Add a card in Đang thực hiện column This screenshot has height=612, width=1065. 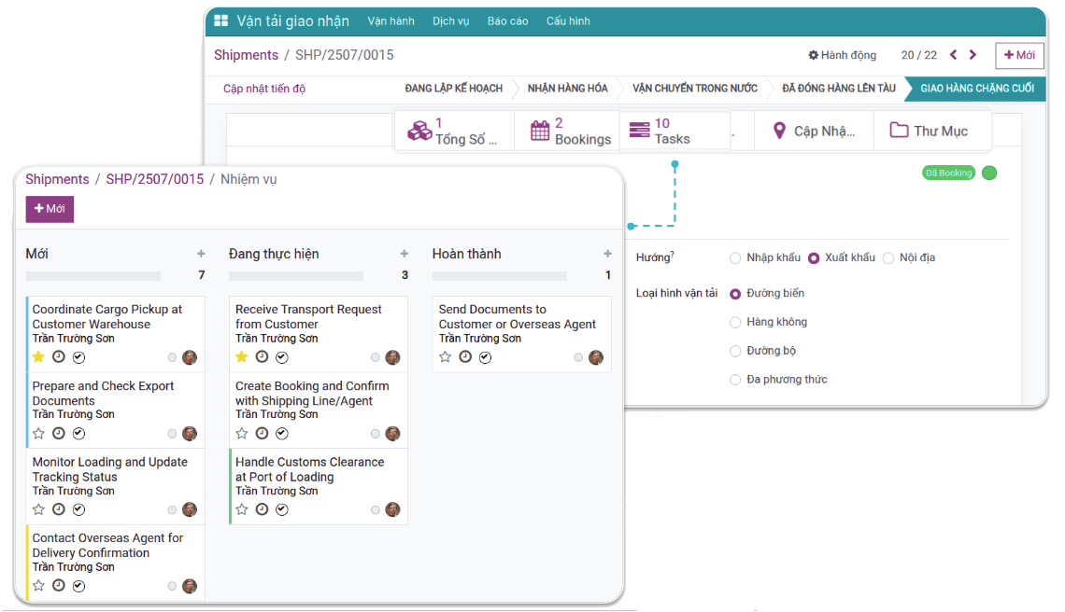pos(405,254)
